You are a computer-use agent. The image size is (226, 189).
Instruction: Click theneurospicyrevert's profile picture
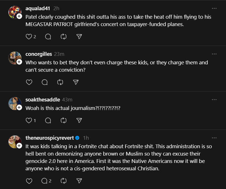coord(14,141)
